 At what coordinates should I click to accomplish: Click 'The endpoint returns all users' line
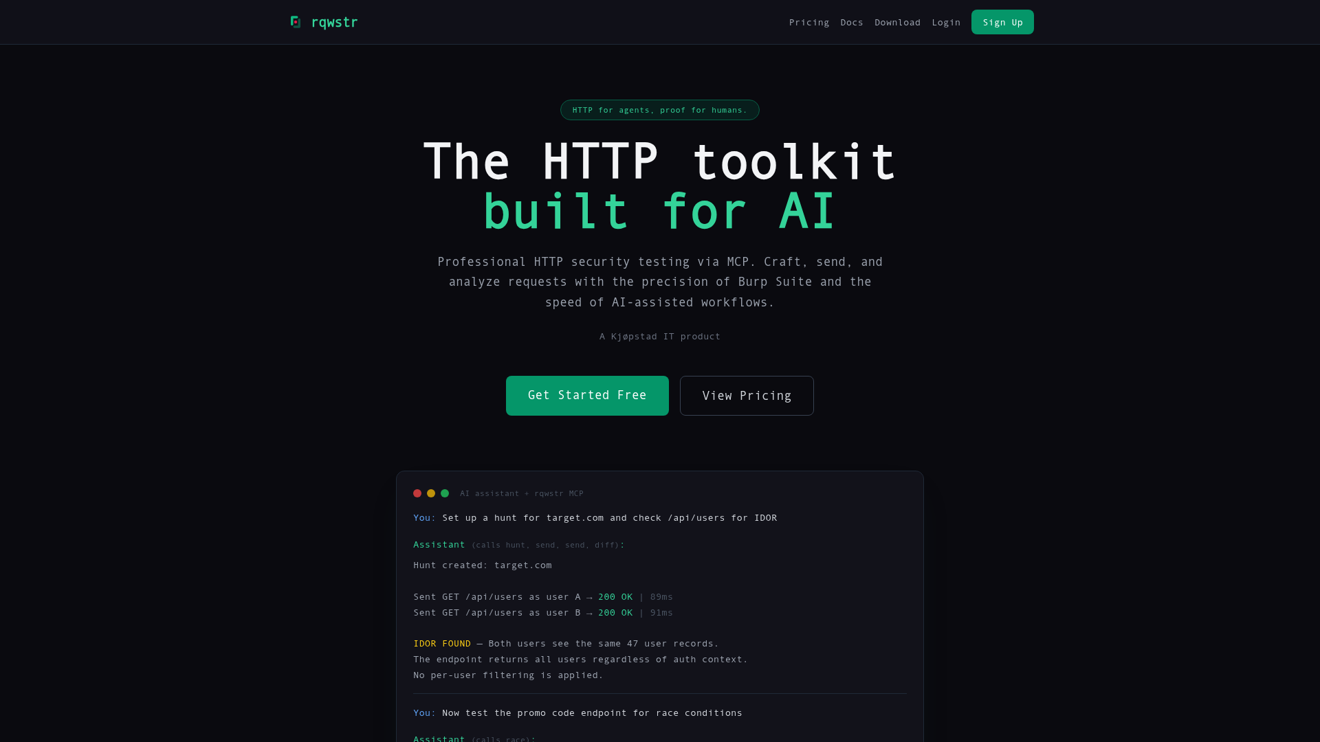[580, 660]
